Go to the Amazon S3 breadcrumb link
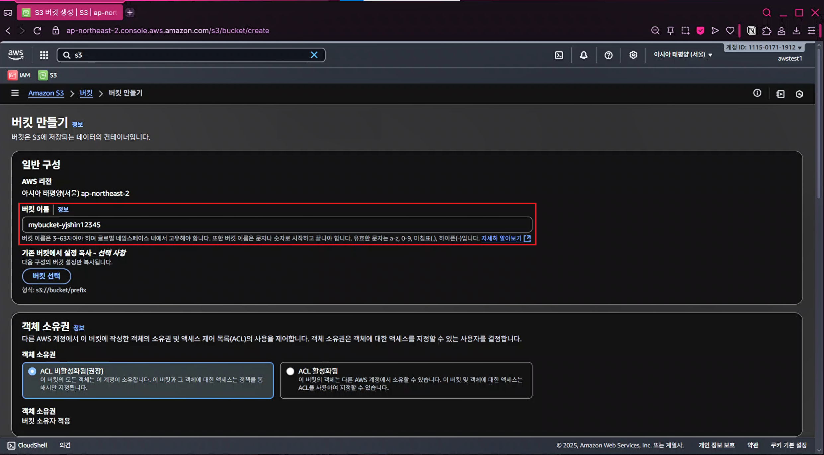 tap(46, 93)
